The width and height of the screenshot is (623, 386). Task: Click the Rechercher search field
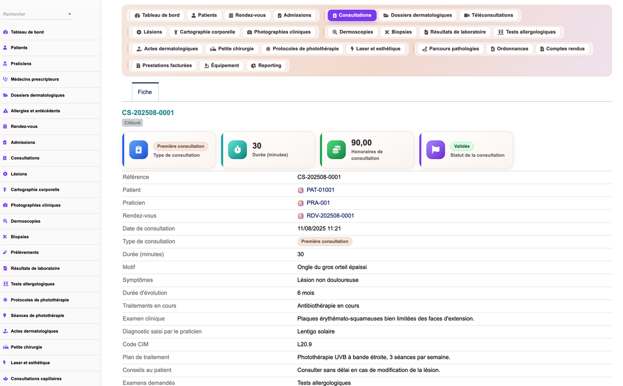click(x=34, y=15)
